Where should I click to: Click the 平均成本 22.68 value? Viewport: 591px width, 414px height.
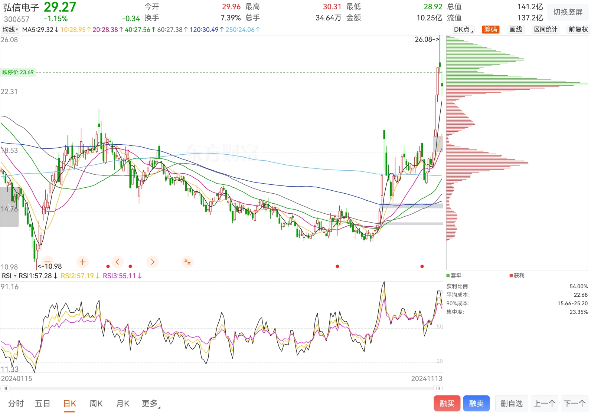point(581,295)
